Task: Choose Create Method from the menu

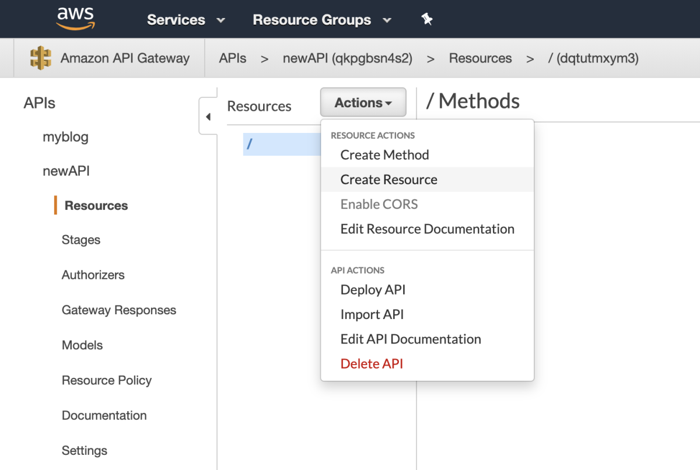Action: (x=427, y=155)
